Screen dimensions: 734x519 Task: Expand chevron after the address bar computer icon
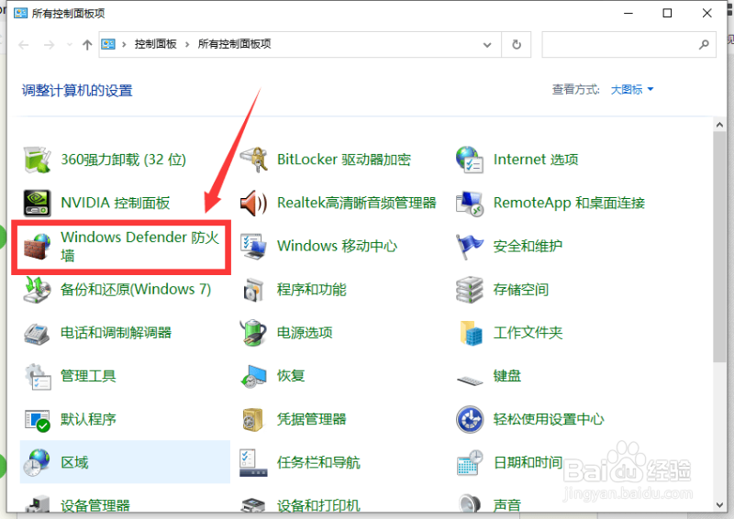[124, 44]
